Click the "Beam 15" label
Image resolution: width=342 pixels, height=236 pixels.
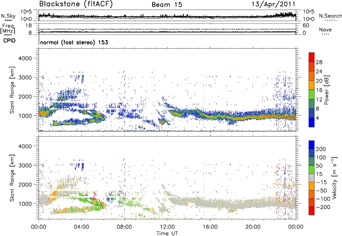tap(167, 5)
